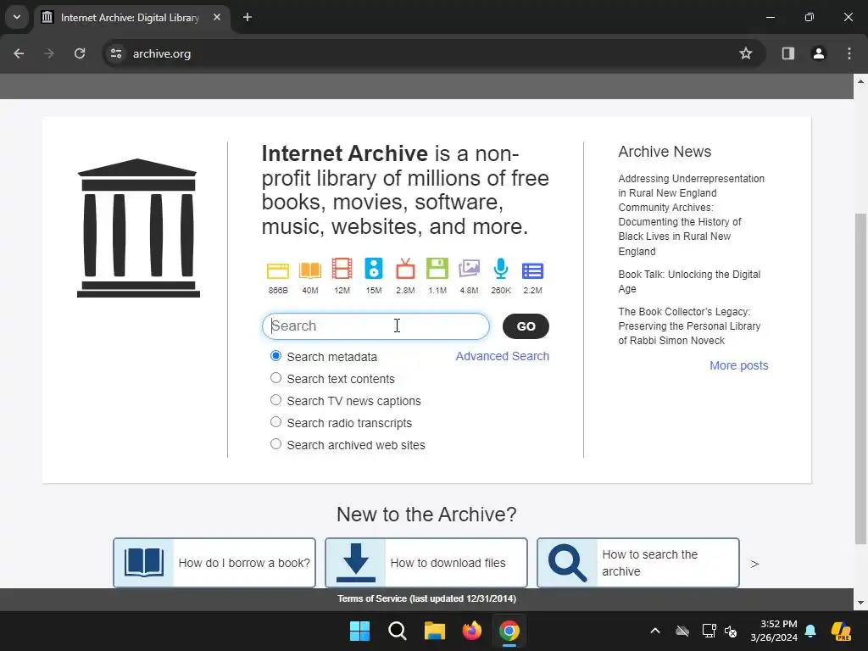Open The Book Collector's Legacy post

click(689, 326)
